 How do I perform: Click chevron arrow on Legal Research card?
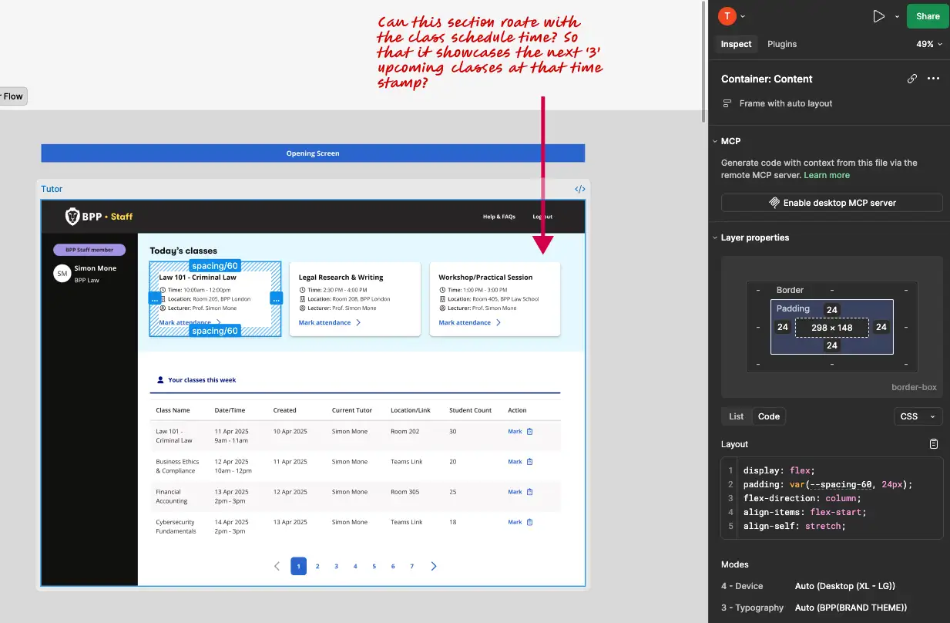[x=358, y=323]
